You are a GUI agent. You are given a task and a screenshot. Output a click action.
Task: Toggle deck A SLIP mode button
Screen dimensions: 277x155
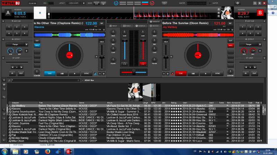[x=37, y=41]
